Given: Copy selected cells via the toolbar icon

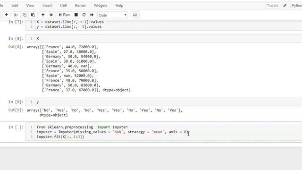Looking at the screenshot, I should click(x=25, y=15).
